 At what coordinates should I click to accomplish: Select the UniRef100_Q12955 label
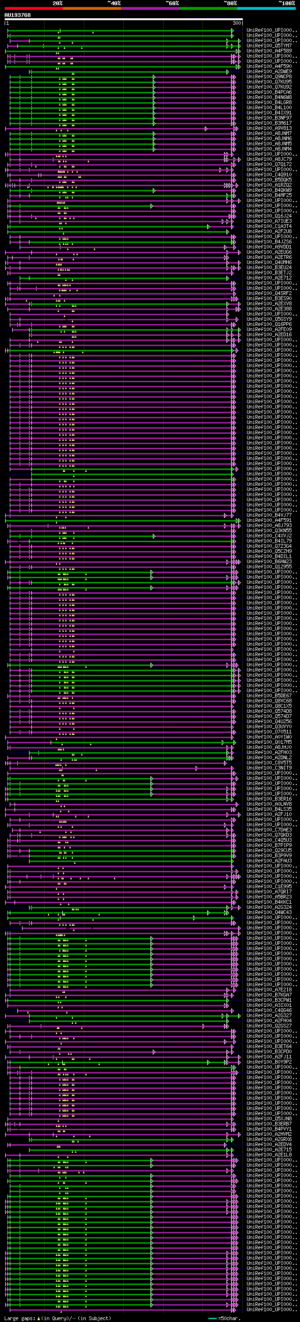pyautogui.click(x=269, y=567)
